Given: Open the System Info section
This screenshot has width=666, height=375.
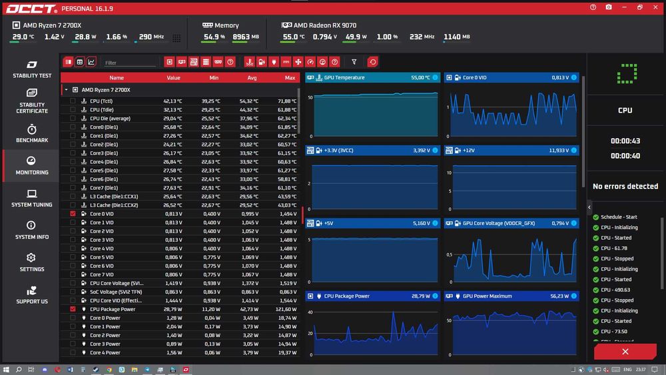Looking at the screenshot, I should (32, 230).
